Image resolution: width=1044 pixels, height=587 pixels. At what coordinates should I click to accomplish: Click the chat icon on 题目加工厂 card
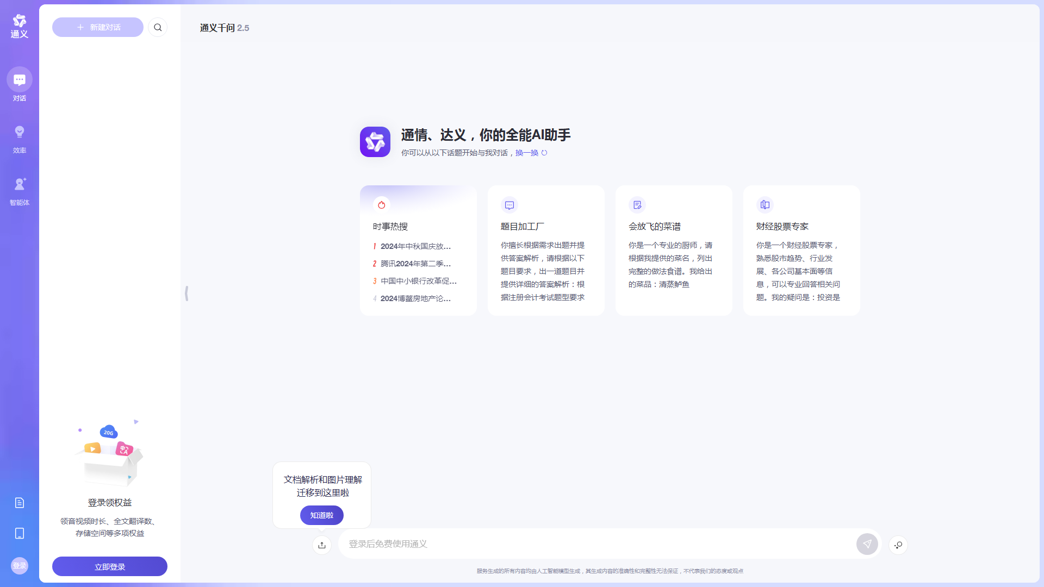click(x=509, y=205)
